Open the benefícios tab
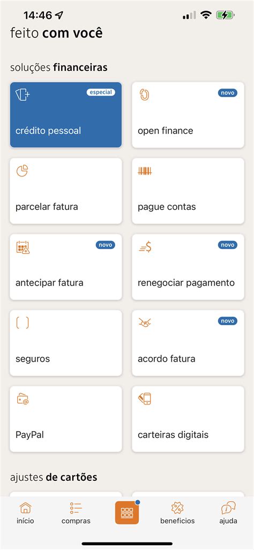254x550 pixels. (177, 512)
